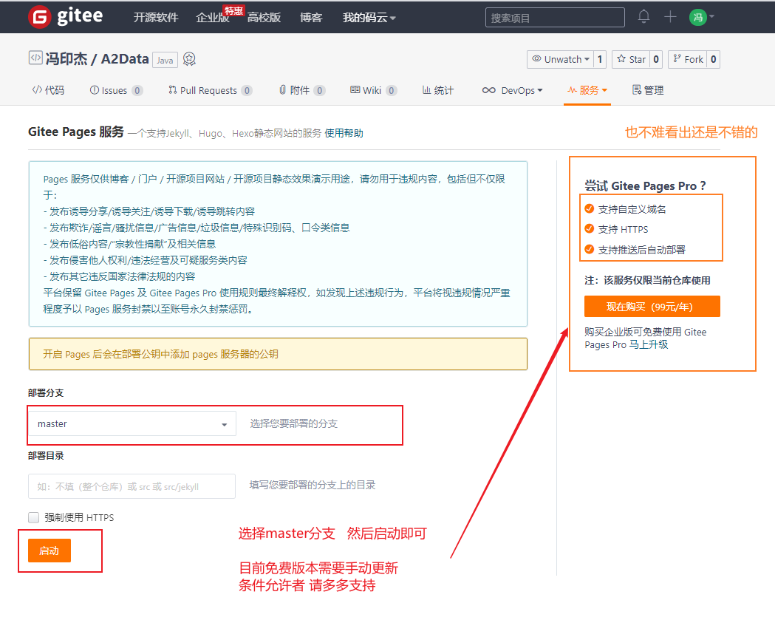Click the 冯印杰 owner link
775x637 pixels.
pos(66,59)
